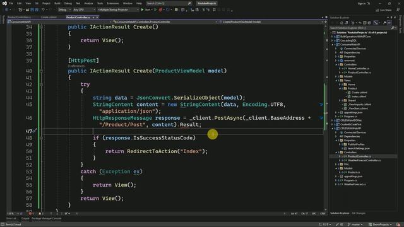Image resolution: width=404 pixels, height=227 pixels.
Task: Toggle Show All Files in Solution Explorer
Action: (x=369, y=23)
